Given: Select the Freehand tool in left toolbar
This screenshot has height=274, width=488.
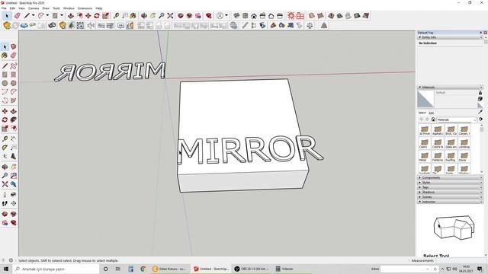Looking at the screenshot, I should pos(14,66).
